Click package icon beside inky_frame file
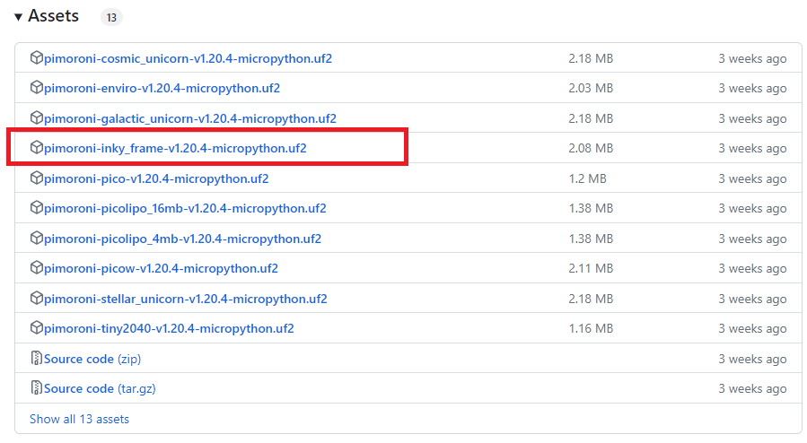Screen dimensions: 807x443 [x=36, y=147]
